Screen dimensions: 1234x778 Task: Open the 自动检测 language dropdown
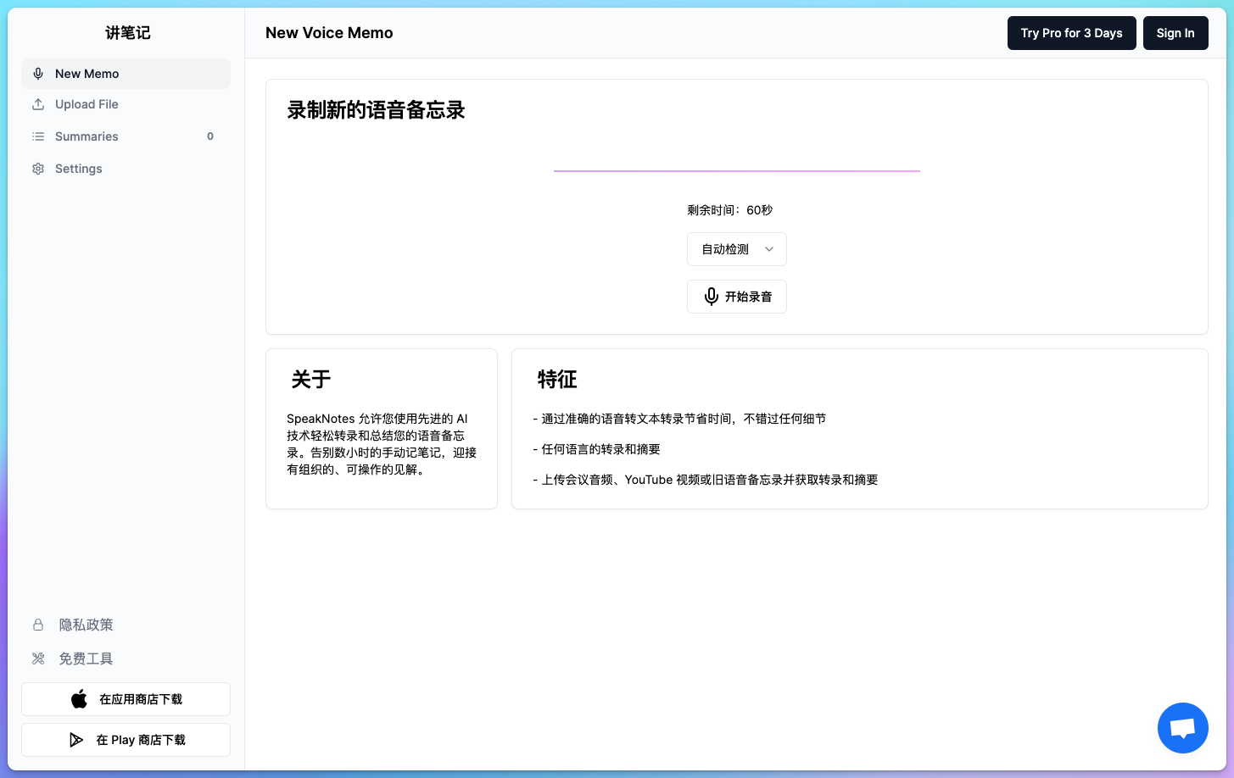[736, 249]
